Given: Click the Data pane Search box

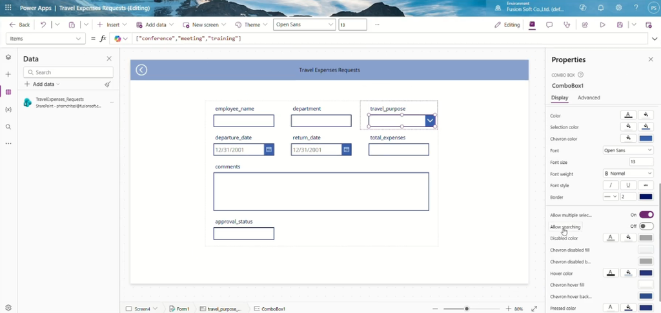Looking at the screenshot, I should [x=68, y=72].
